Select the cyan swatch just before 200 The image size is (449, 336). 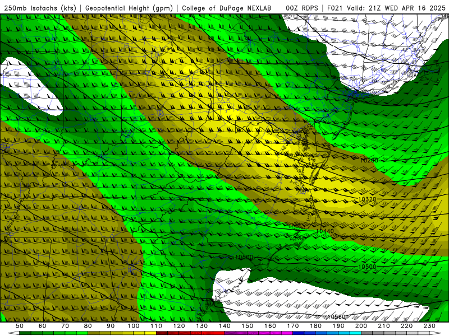[355, 333]
